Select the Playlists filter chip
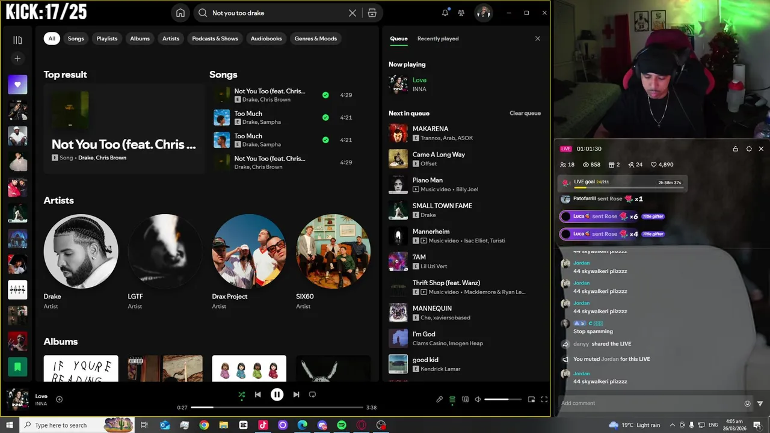 107,38
